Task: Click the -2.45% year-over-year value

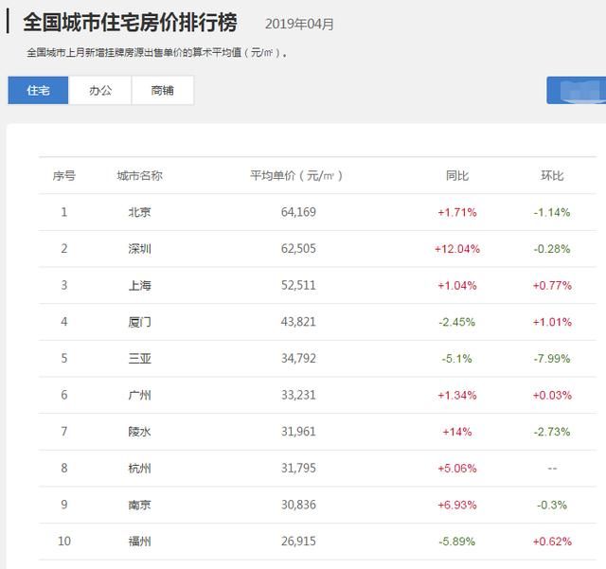Action: [x=456, y=322]
